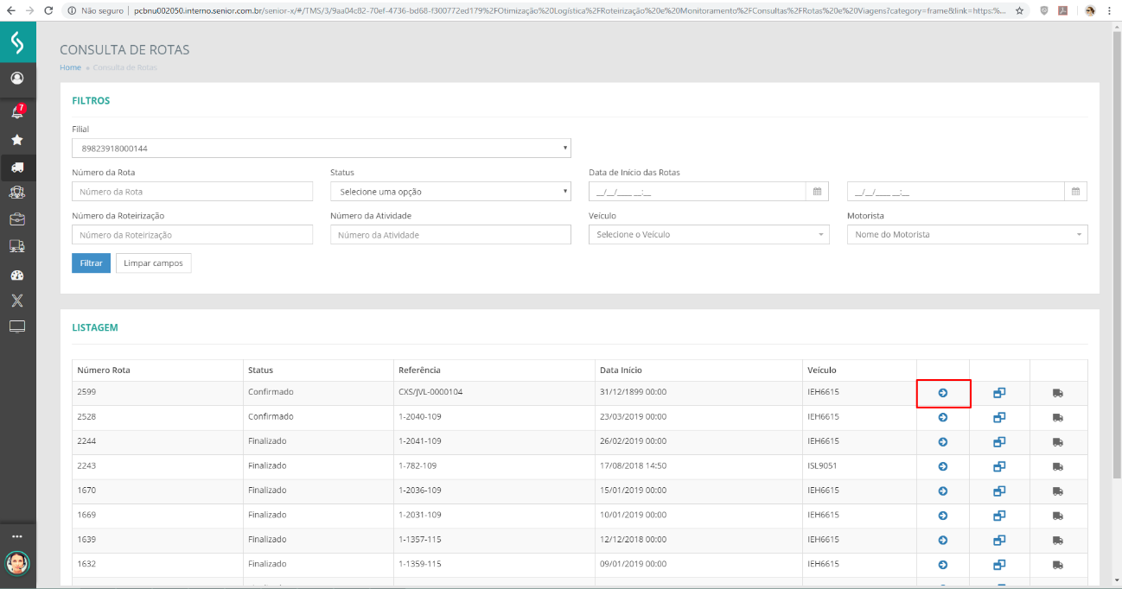1122x589 pixels.
Task: Bookmark this page with the address bar star
Action: tap(1020, 11)
